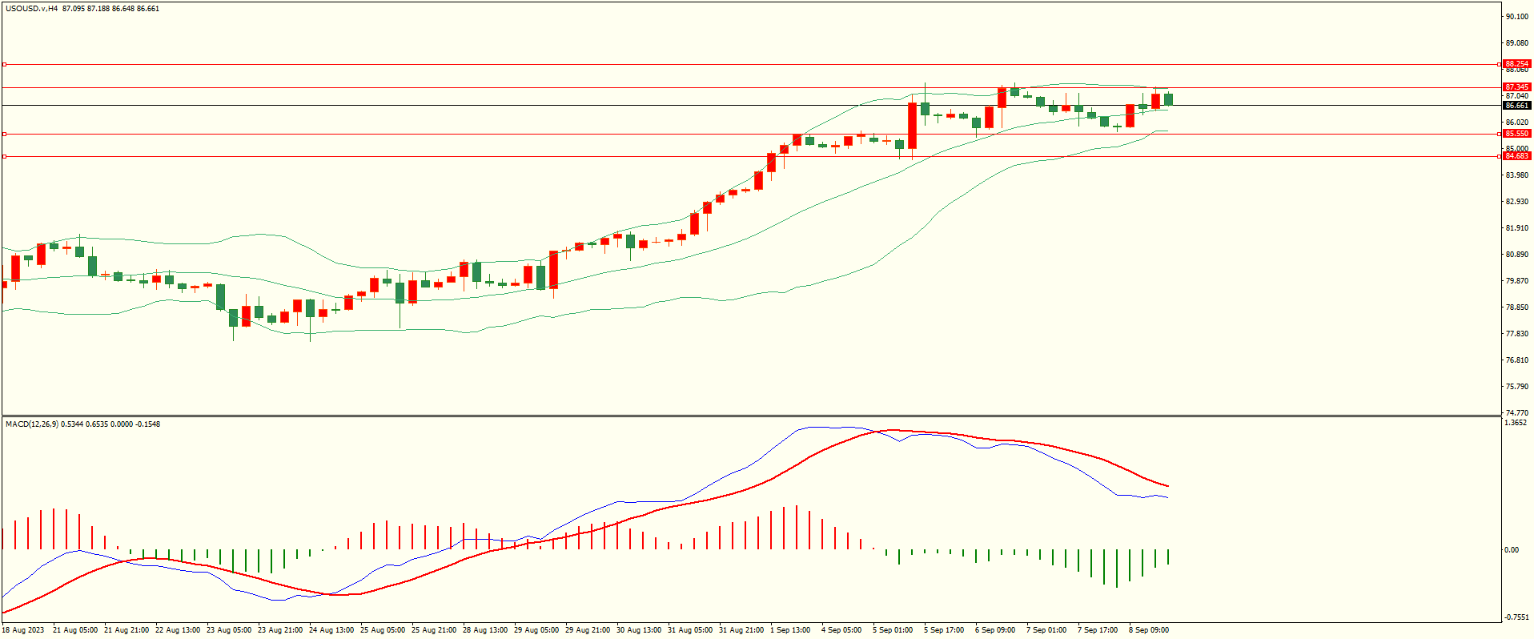Click the black 86.661 current price tag
1534x639 pixels.
pos(1516,106)
